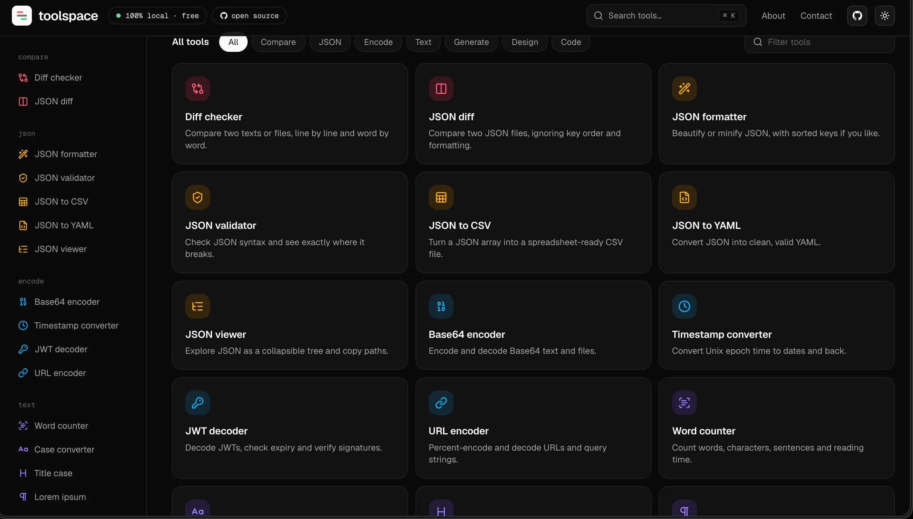Select the All filter tab
Image resolution: width=913 pixels, height=519 pixels.
point(233,42)
